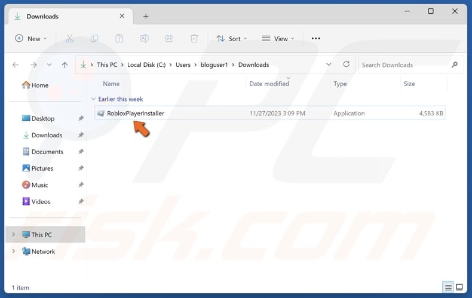
Task: Go back with the left arrow
Action: 16,64
